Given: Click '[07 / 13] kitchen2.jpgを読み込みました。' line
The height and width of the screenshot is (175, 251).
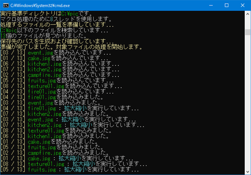Looking at the screenshot, I should [54, 114].
